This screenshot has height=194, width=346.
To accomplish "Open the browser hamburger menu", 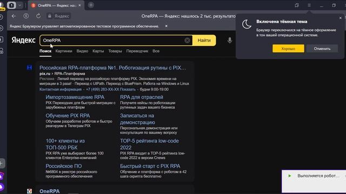I will (309, 5).
